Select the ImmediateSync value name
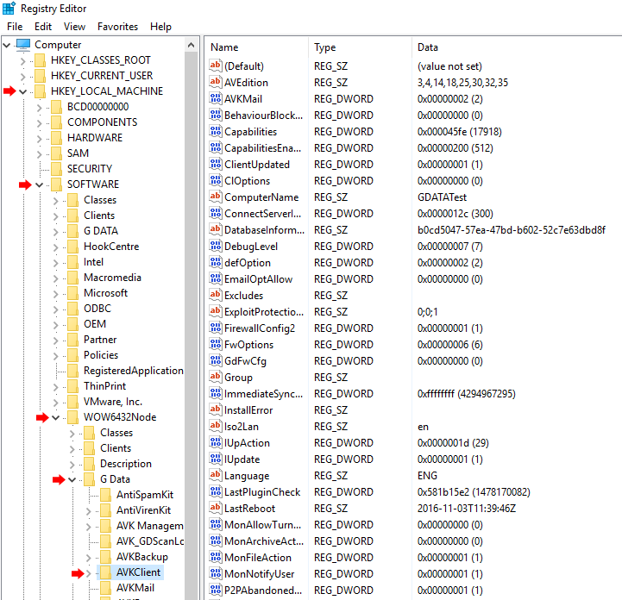 click(x=263, y=394)
